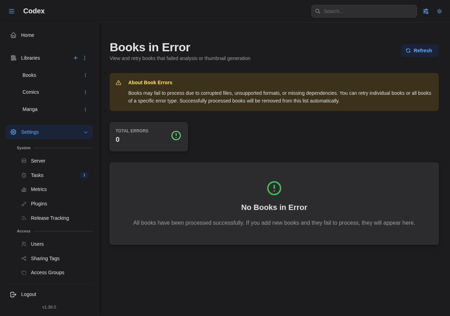The width and height of the screenshot is (450, 316).
Task: Go to Home in sidebar
Action: tap(49, 35)
